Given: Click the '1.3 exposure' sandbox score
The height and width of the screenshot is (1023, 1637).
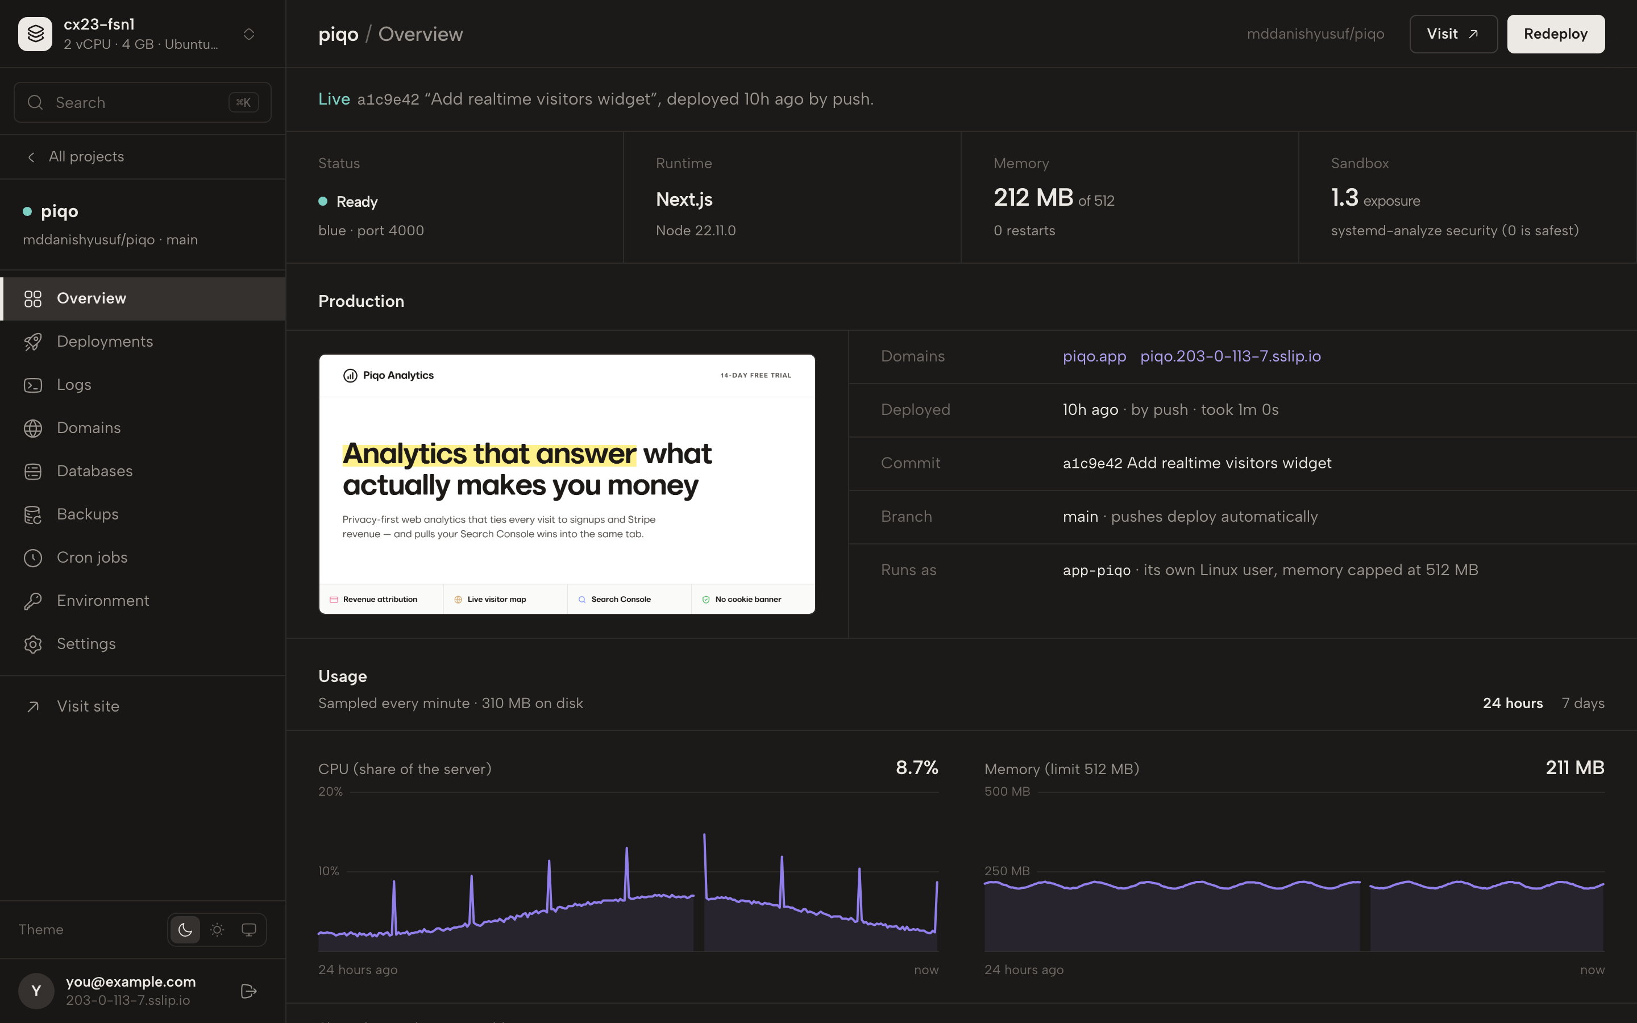Looking at the screenshot, I should [x=1375, y=198].
